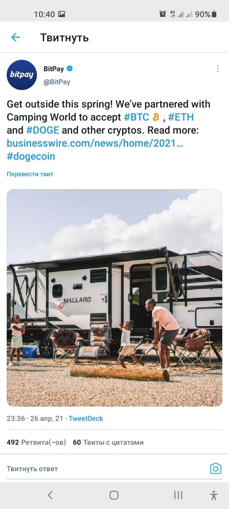View the 492 Ретвита(-ов) list

(x=36, y=442)
